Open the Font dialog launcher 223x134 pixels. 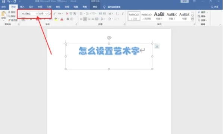pos(77,25)
